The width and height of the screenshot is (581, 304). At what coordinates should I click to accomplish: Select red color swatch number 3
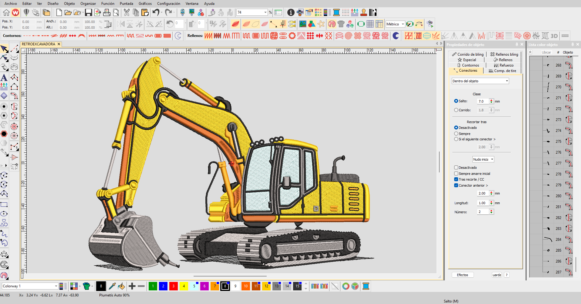tap(174, 286)
